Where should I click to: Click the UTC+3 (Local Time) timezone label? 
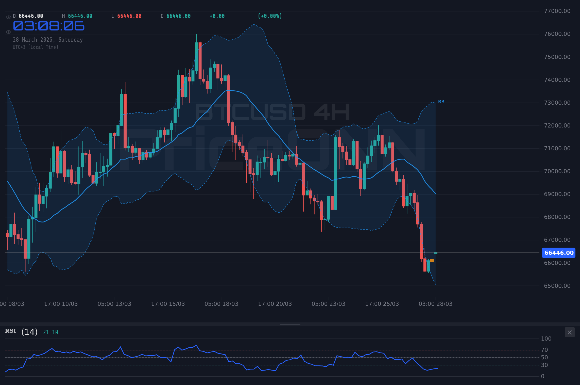click(x=36, y=47)
